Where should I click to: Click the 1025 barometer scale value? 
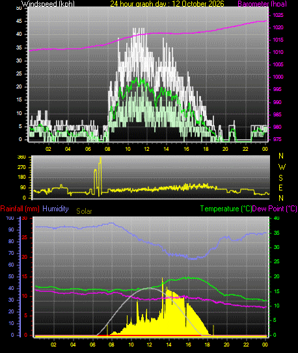click(278, 16)
